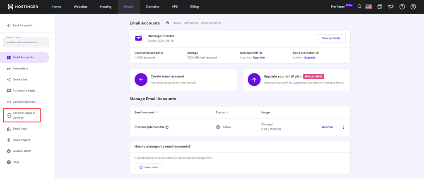The width and height of the screenshot is (424, 179).
Task: Click the purple plus Create email account icon
Action: [x=141, y=80]
